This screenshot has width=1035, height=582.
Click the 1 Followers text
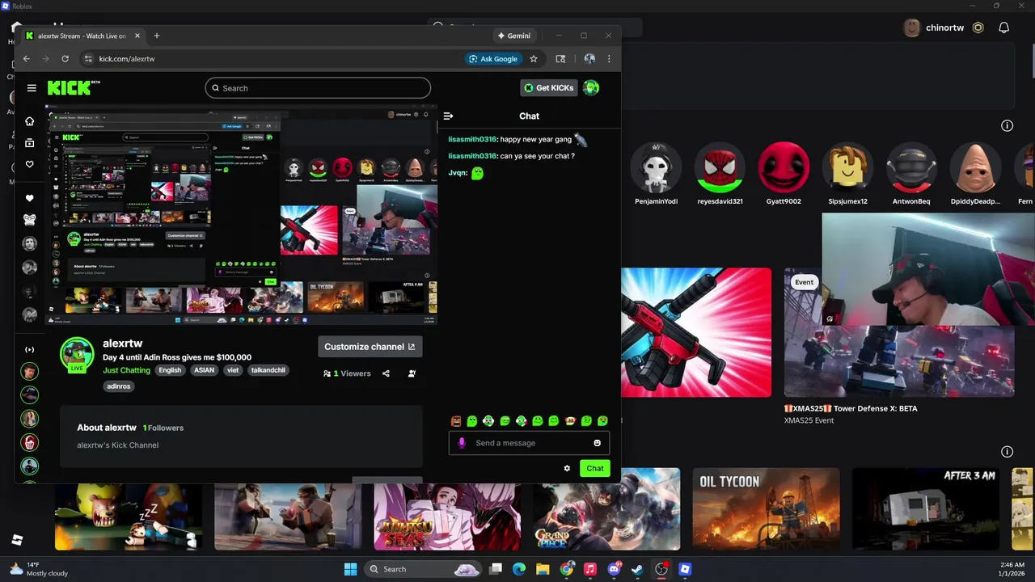click(x=163, y=428)
